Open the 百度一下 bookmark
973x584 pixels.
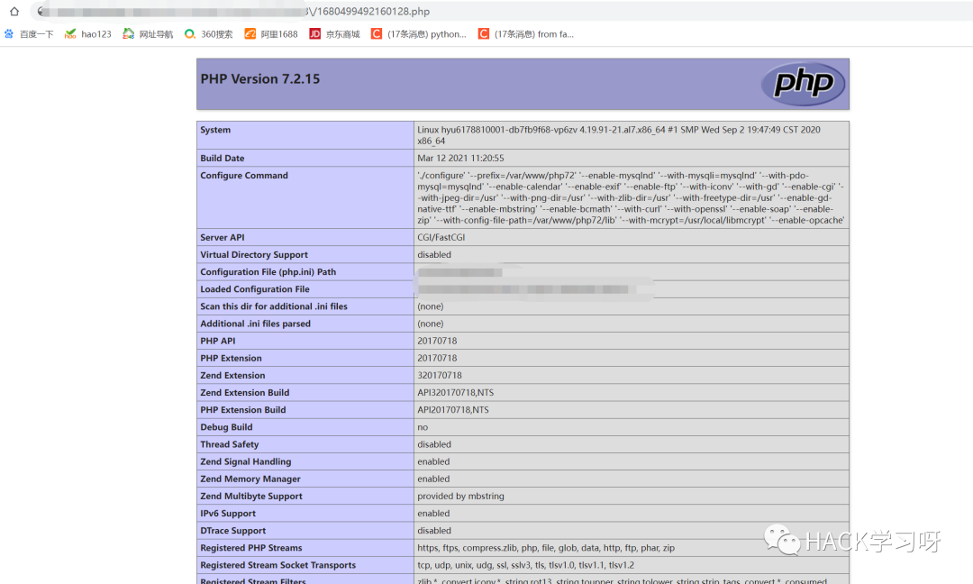pyautogui.click(x=29, y=34)
